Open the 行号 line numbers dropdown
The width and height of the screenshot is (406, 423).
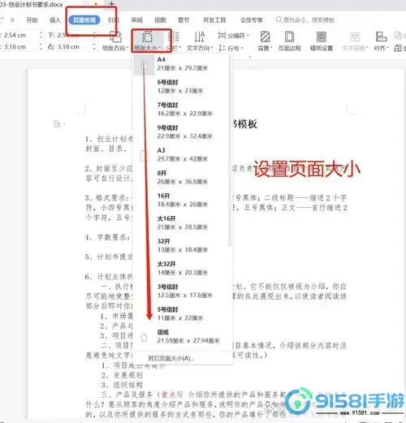pyautogui.click(x=231, y=48)
